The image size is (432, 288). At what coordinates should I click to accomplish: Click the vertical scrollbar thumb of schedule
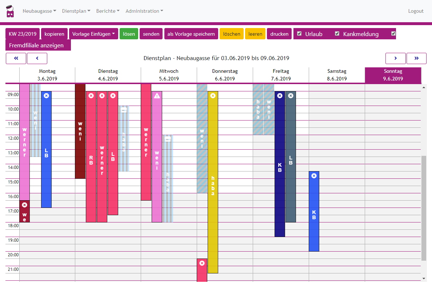tap(424, 208)
